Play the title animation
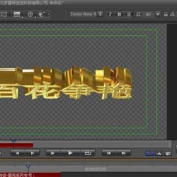The width and height of the screenshot is (177, 177). pos(70,153)
